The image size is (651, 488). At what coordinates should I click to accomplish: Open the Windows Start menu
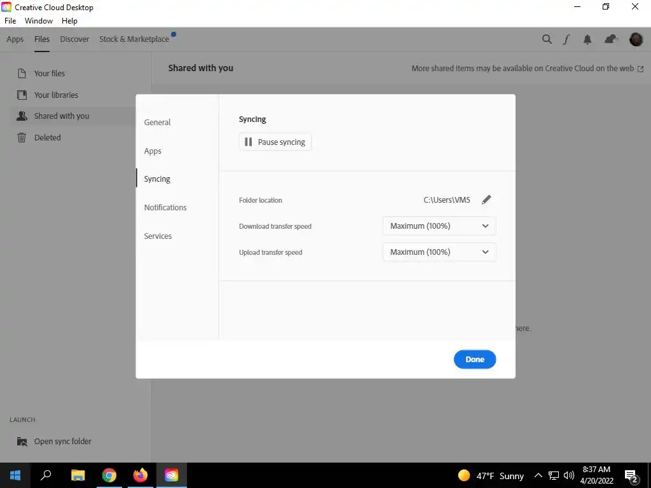point(15,475)
